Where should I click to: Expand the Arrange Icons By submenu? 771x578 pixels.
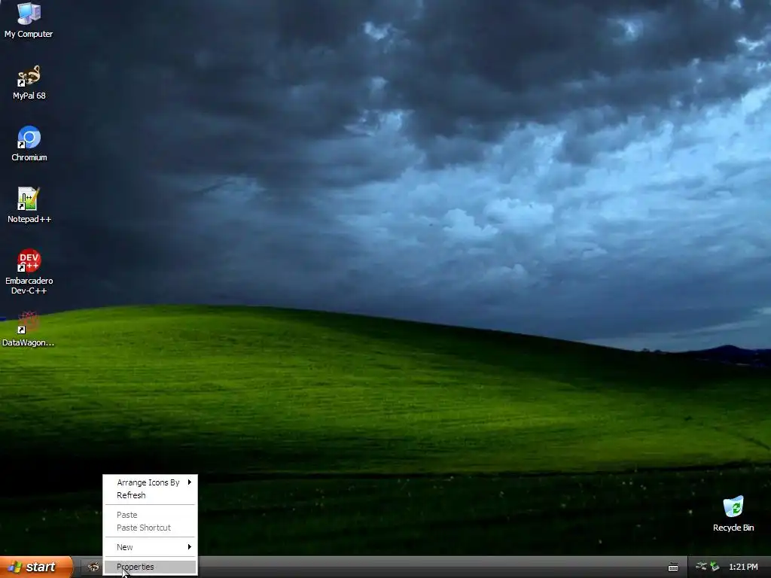150,482
